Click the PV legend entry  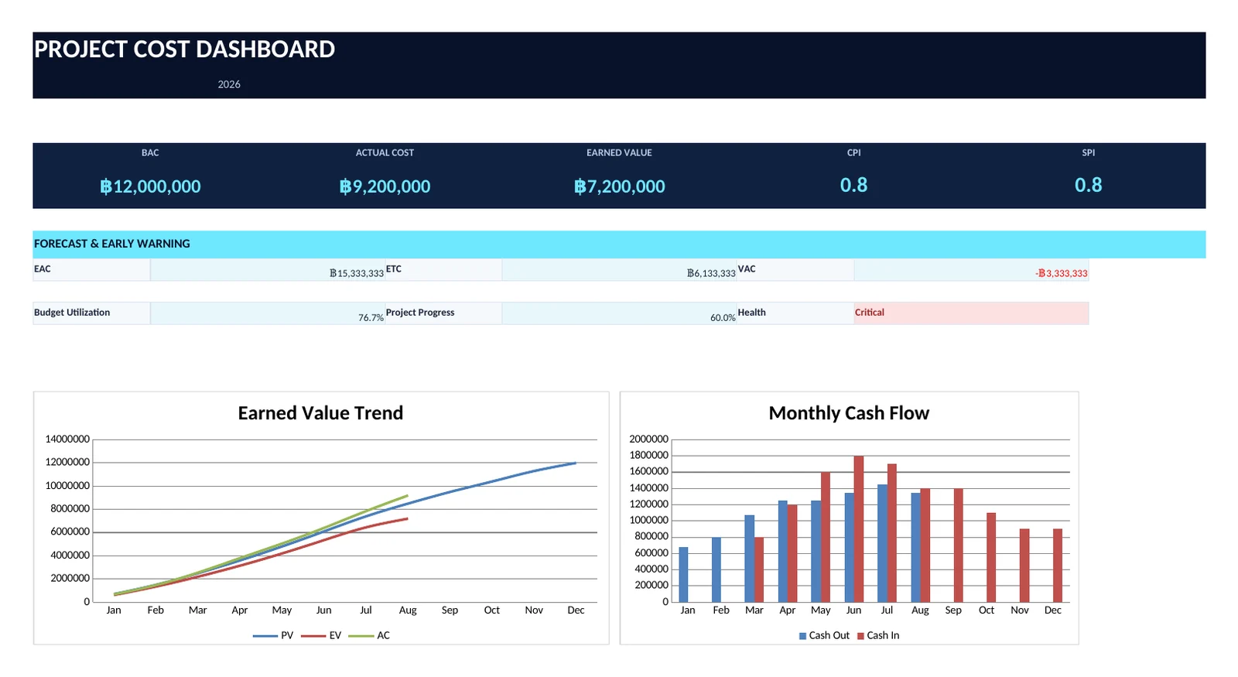point(273,635)
